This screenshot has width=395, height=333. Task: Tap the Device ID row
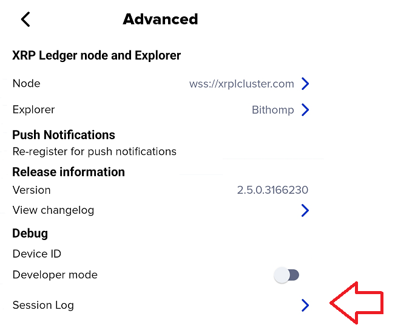(x=37, y=253)
